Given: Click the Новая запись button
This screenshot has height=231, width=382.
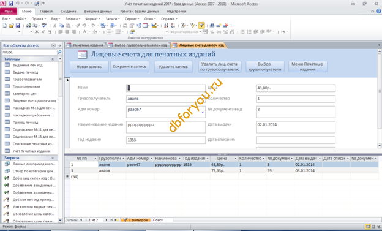Looking at the screenshot, I should [x=89, y=67].
